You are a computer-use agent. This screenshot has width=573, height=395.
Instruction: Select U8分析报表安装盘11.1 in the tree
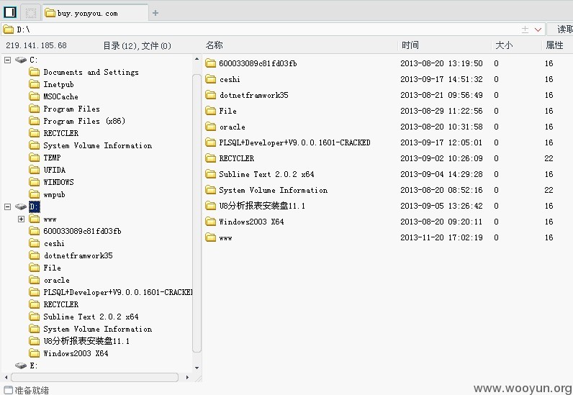tap(86, 341)
